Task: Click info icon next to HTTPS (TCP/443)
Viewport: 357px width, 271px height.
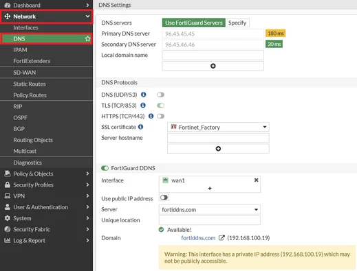Action: point(151,116)
